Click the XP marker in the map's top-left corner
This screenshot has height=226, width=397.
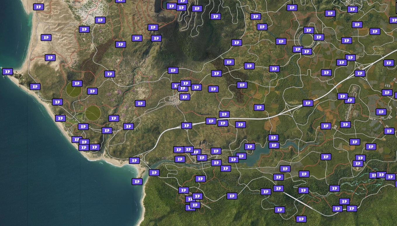tap(38, 7)
